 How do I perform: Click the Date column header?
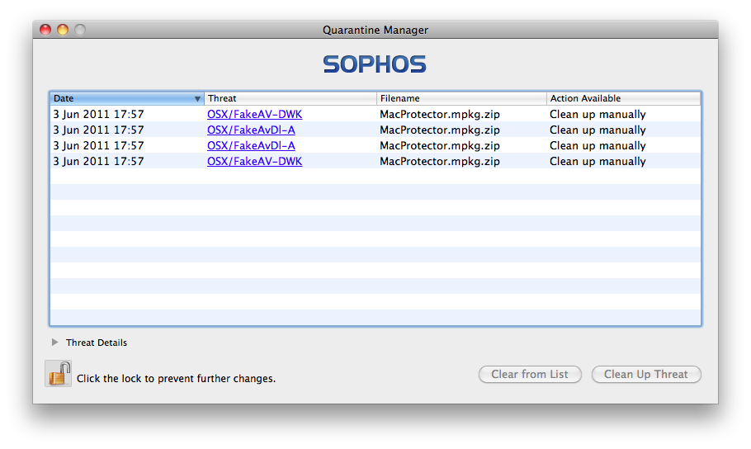coord(127,98)
